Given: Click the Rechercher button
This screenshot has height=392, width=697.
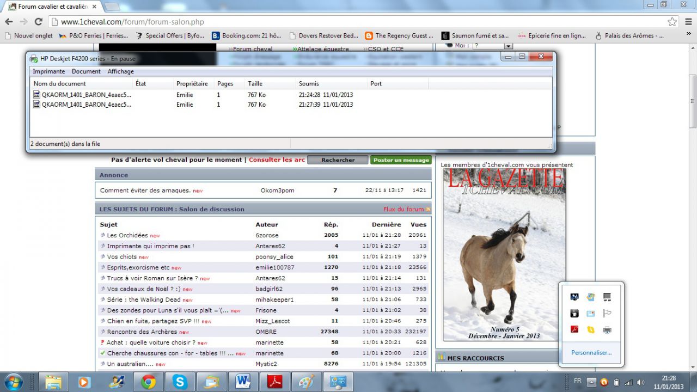Looking at the screenshot, I should point(338,160).
